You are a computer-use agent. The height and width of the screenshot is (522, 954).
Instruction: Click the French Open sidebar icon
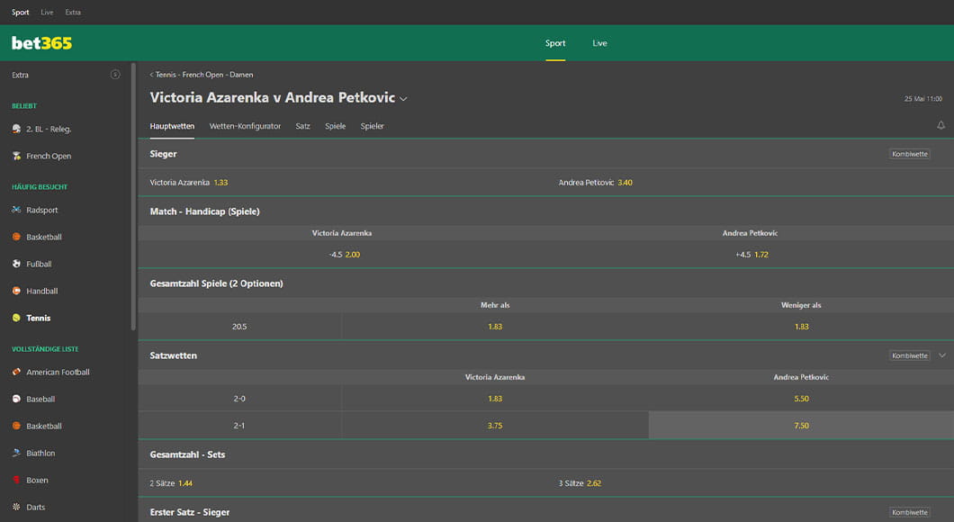[16, 156]
